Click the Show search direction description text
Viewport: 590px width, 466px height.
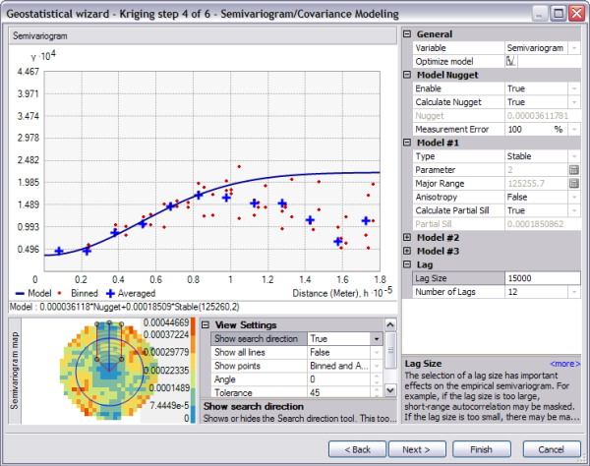pyautogui.click(x=300, y=418)
